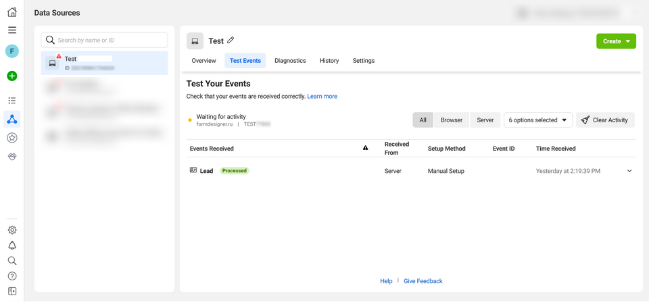This screenshot has width=649, height=302.
Task: Click the Data Sources page title
Action: click(x=57, y=13)
